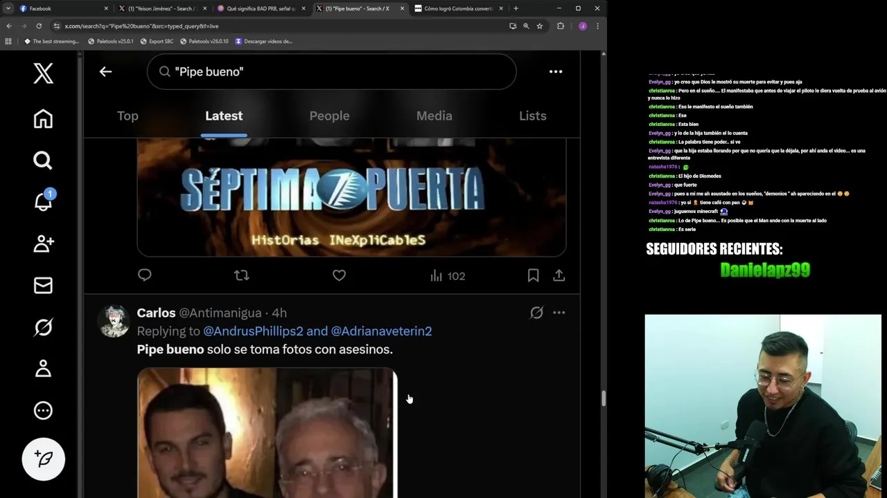Repost the Séptima Puerta post
This screenshot has height=498, width=887.
pyautogui.click(x=241, y=275)
